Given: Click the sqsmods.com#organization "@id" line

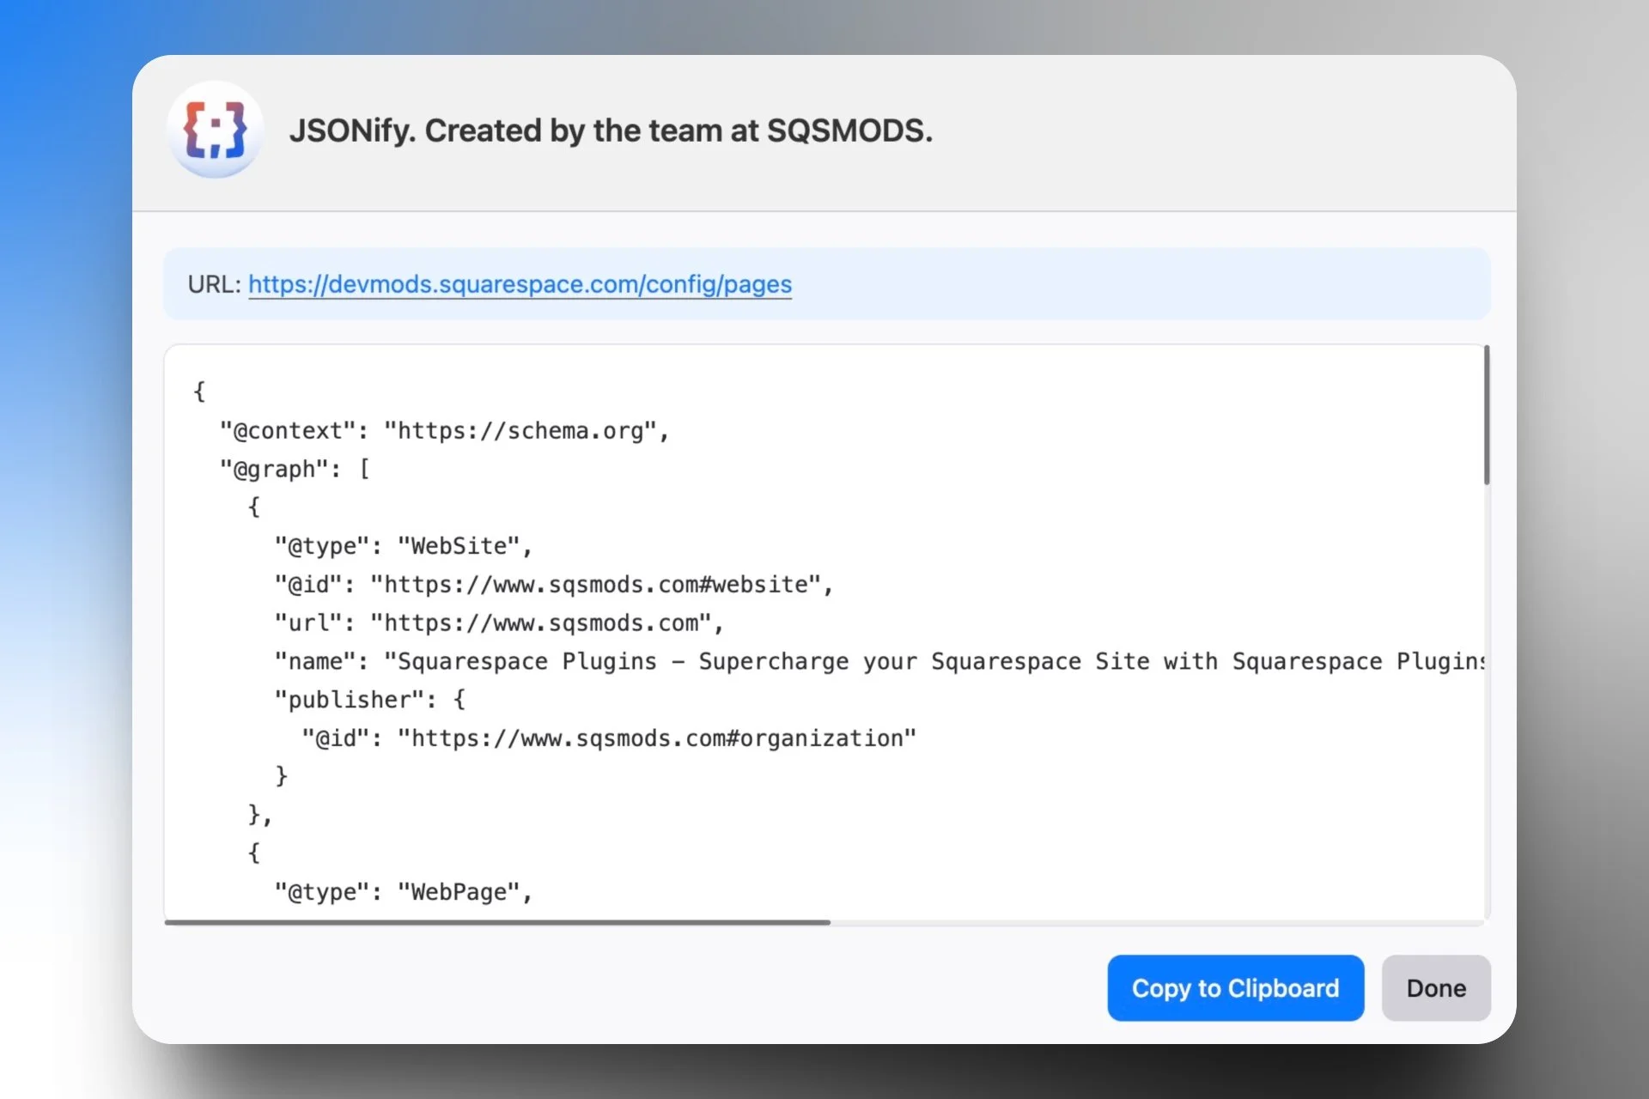Looking at the screenshot, I should (x=608, y=738).
